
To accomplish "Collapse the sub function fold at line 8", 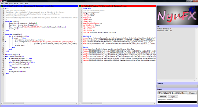I will (5, 21).
